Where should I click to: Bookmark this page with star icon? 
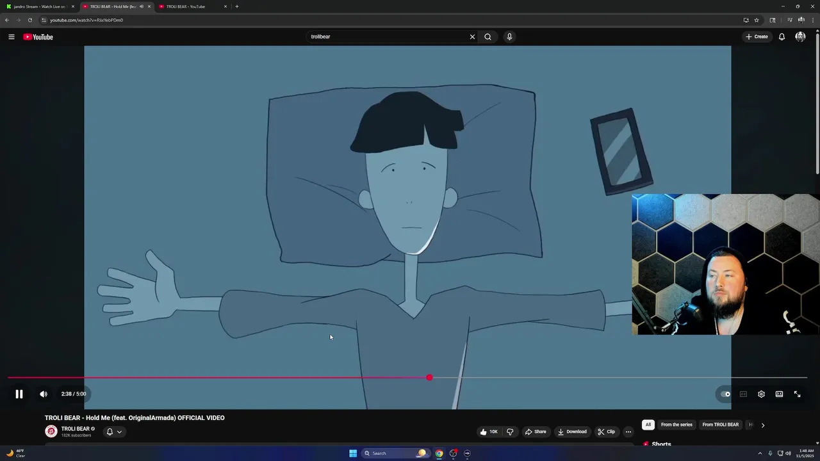[757, 20]
